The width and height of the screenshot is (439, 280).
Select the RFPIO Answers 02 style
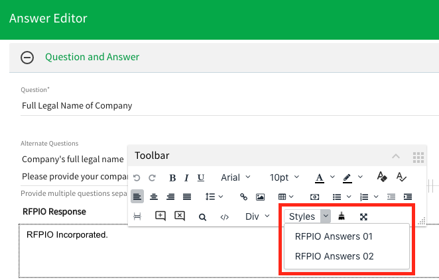click(x=347, y=256)
